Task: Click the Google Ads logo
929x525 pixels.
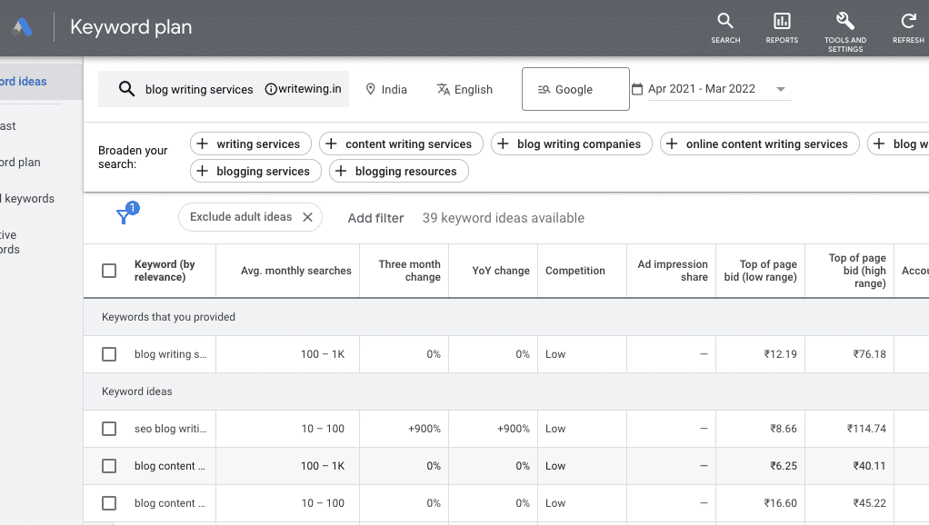Action: tap(23, 27)
